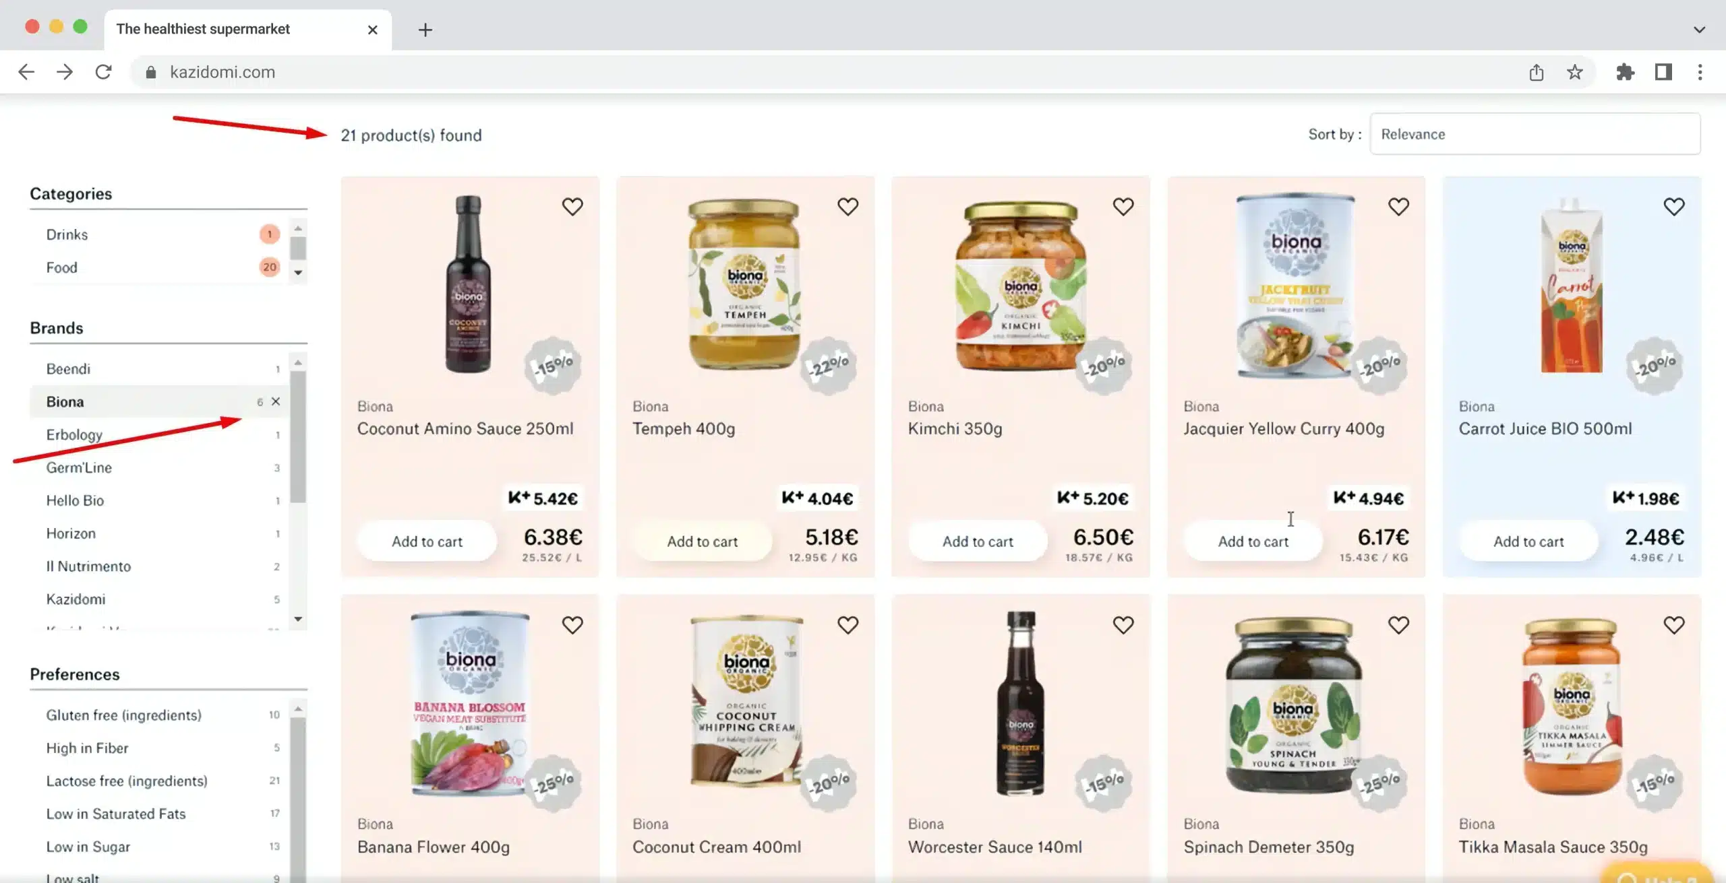This screenshot has width=1726, height=883.
Task: Select Food category filter
Action: [x=61, y=267]
